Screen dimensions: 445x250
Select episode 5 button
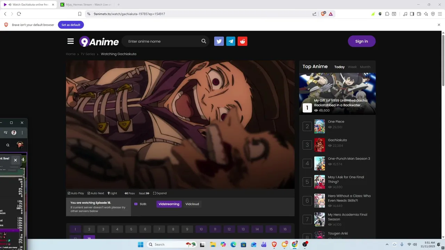pyautogui.click(x=131, y=229)
